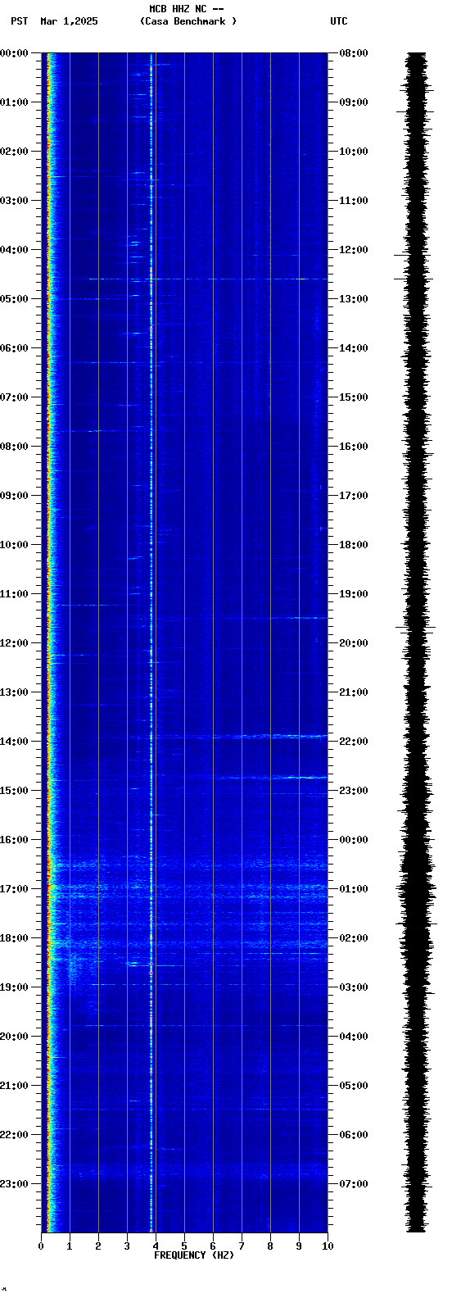The height and width of the screenshot is (1298, 452).
Task: Click frequency axis tick label '0'
Action: (x=41, y=1246)
